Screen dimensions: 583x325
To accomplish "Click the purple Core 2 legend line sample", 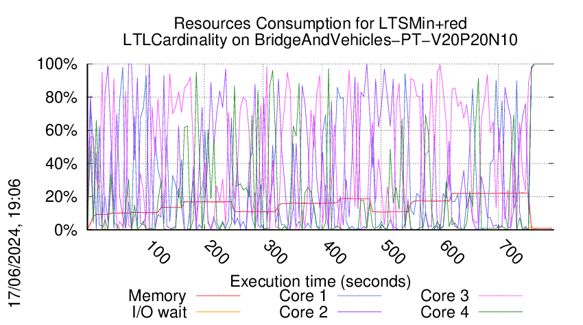I will [359, 312].
